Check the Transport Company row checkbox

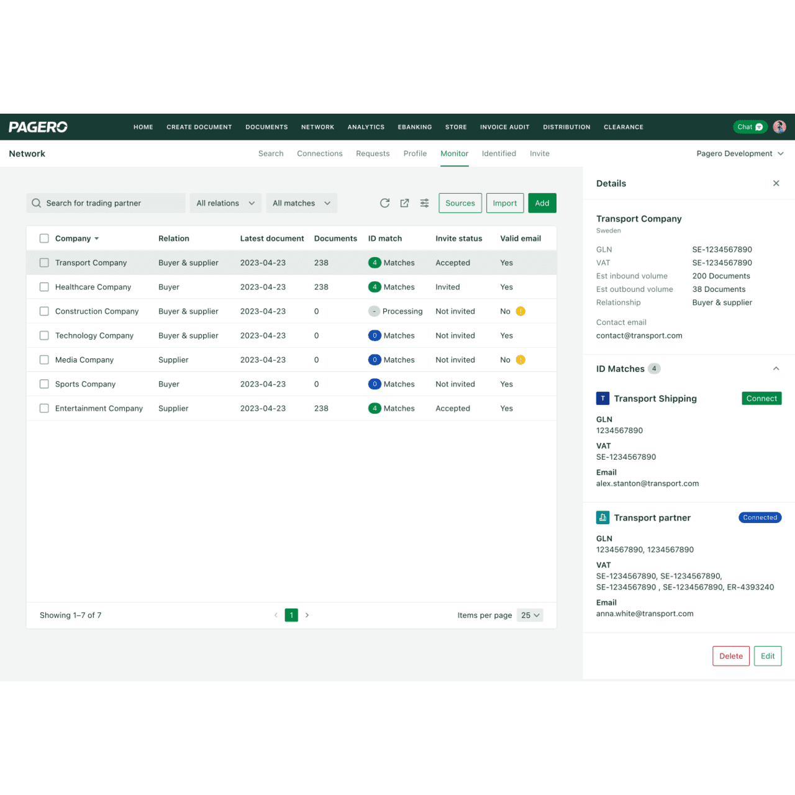coord(44,263)
